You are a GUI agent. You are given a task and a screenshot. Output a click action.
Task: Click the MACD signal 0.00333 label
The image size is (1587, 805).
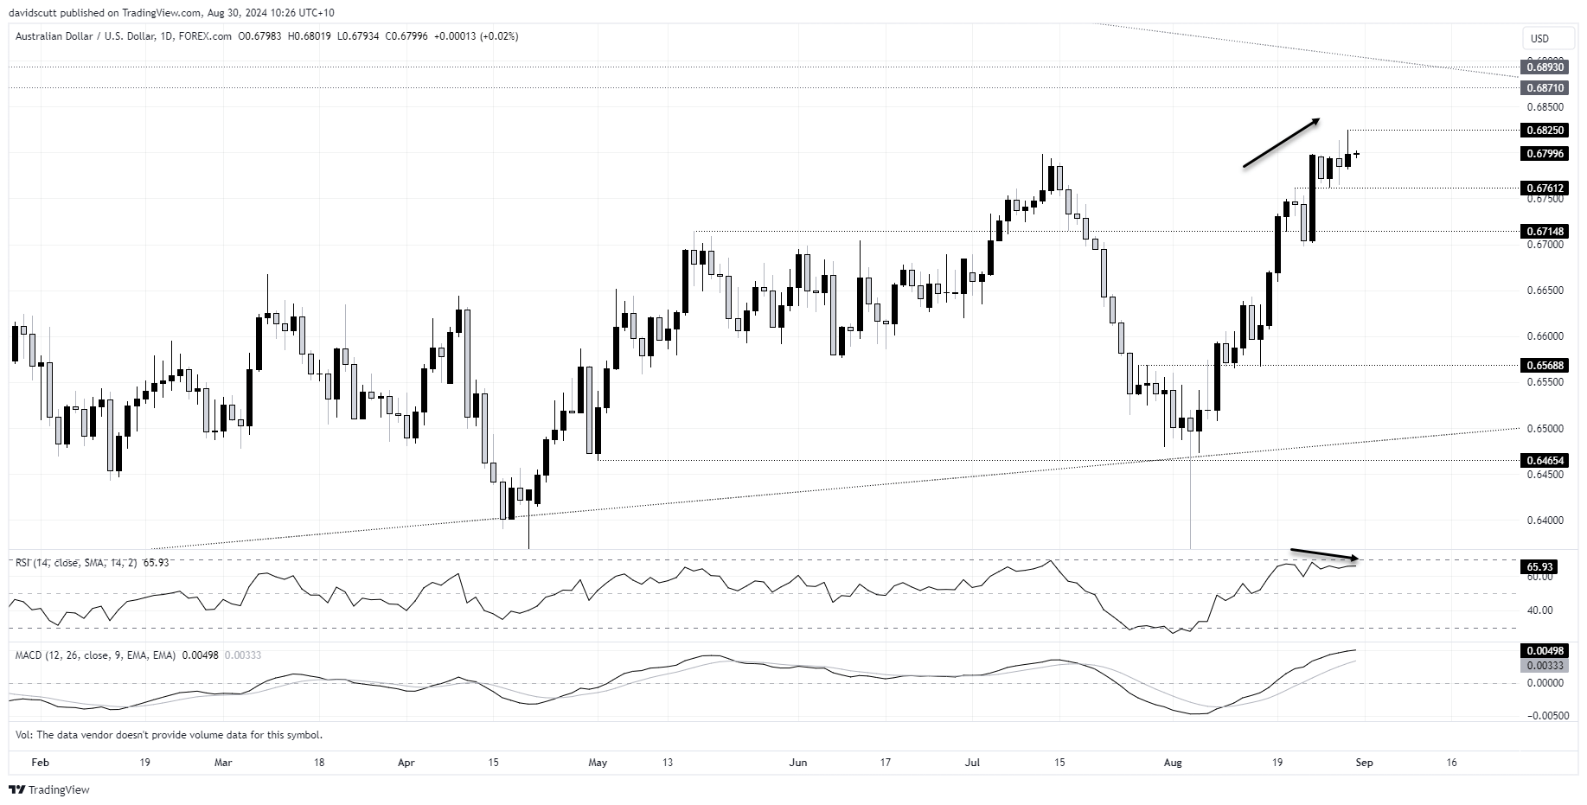(1545, 665)
